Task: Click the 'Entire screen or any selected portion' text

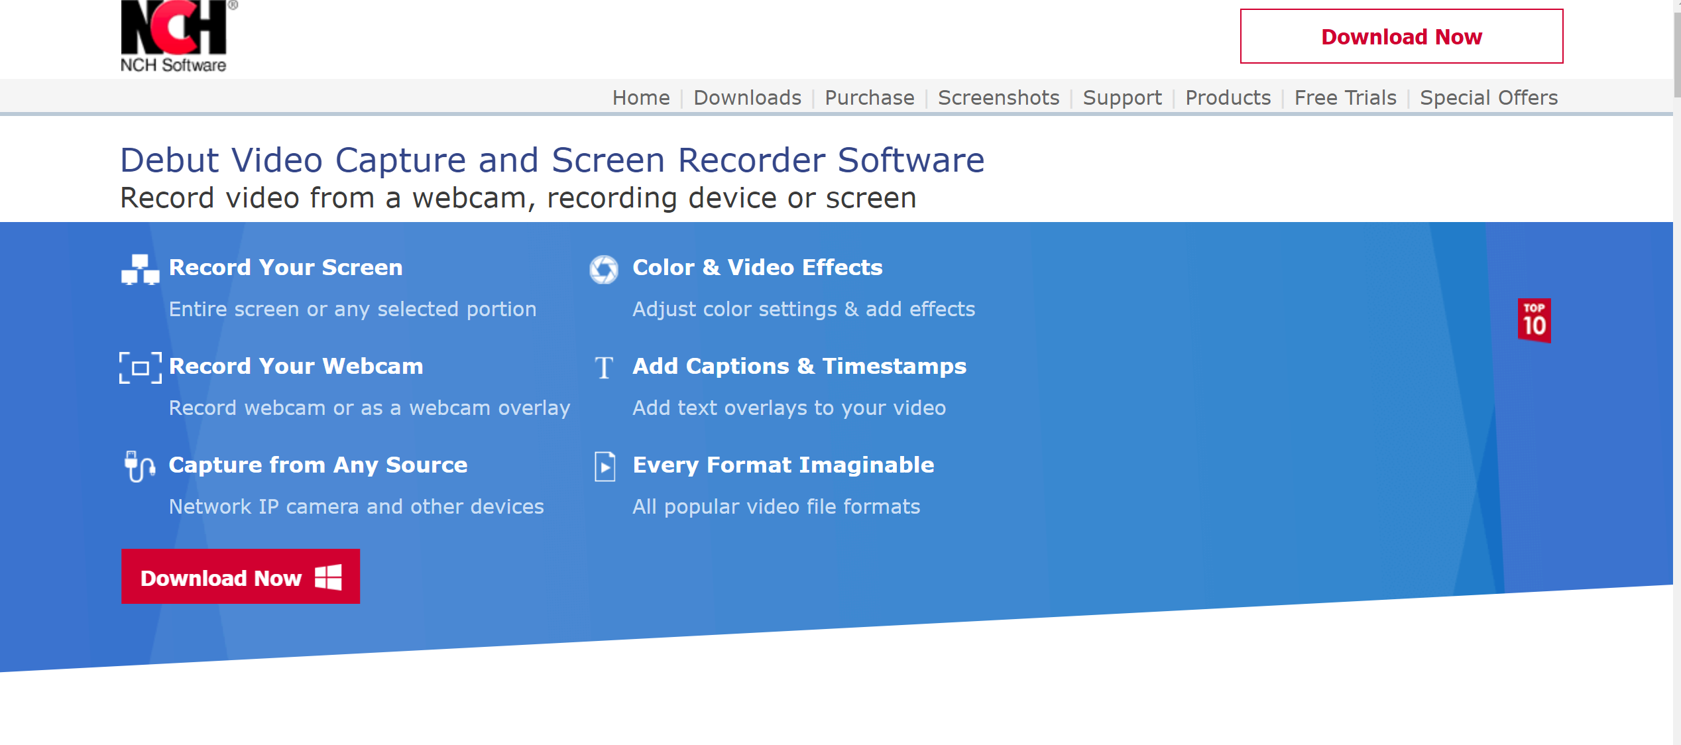Action: (x=353, y=310)
